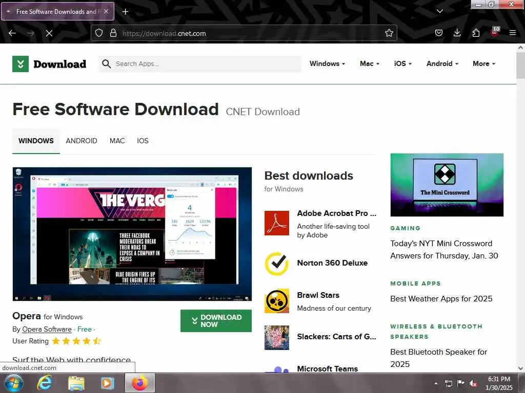Click the site security padlock icon
525x393 pixels.
[113, 33]
